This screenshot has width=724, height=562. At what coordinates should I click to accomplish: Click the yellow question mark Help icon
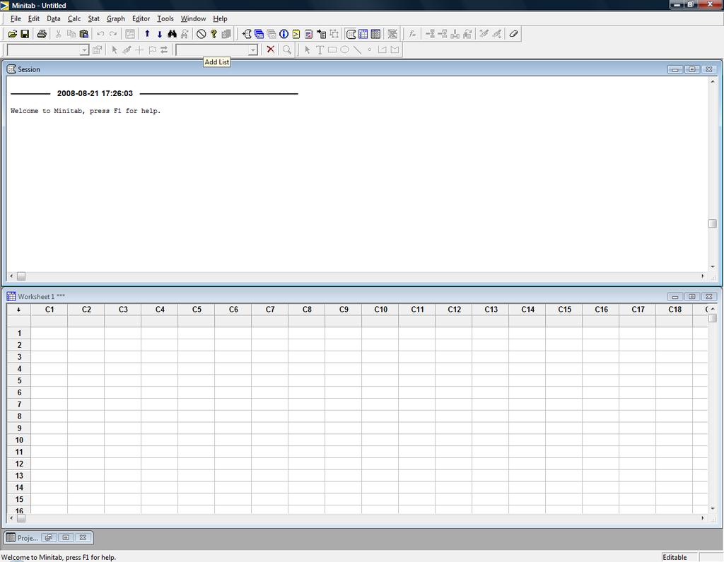pos(214,34)
